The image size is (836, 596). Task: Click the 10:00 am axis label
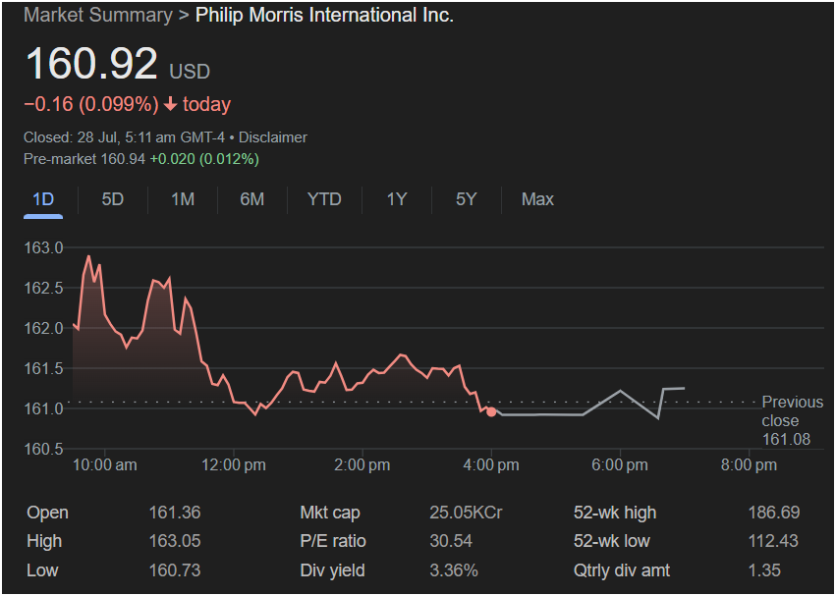pyautogui.click(x=104, y=464)
